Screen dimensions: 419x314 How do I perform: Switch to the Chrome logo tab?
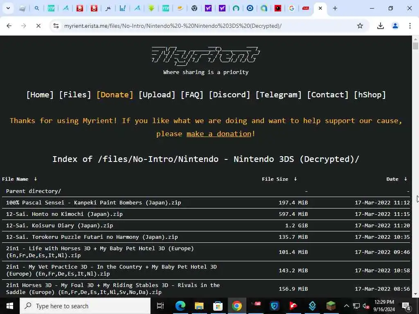click(x=194, y=8)
